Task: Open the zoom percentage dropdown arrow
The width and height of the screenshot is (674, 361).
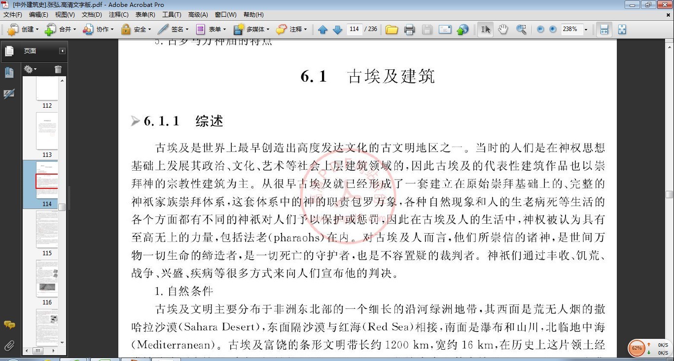Action: pos(586,30)
